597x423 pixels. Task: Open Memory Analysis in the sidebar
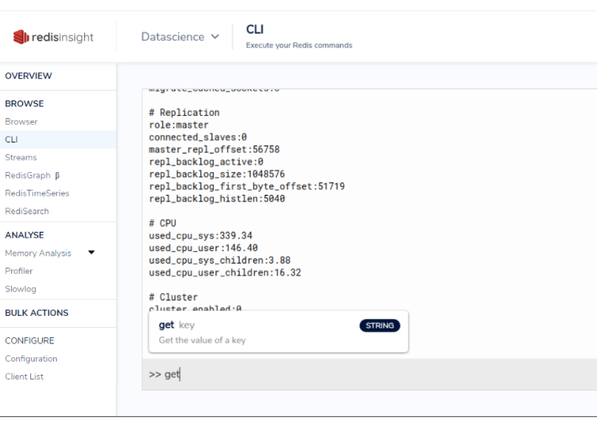click(38, 253)
